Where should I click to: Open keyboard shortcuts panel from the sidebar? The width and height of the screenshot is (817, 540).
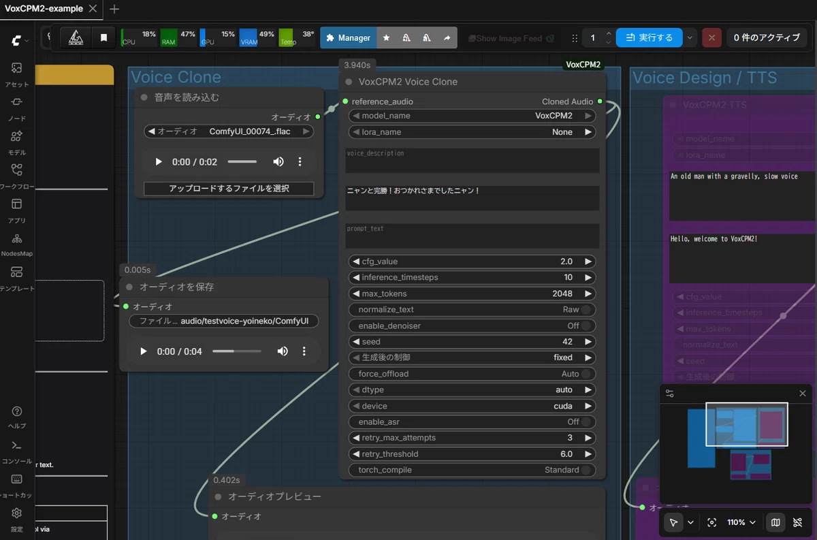(17, 485)
